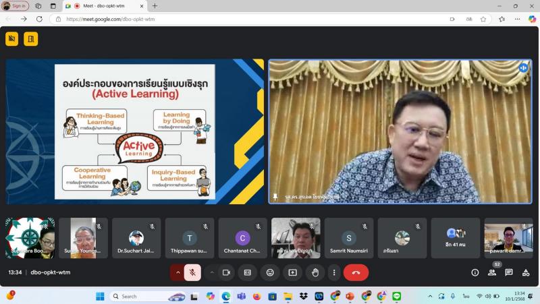Click the browser address bar URL

[x=110, y=20]
